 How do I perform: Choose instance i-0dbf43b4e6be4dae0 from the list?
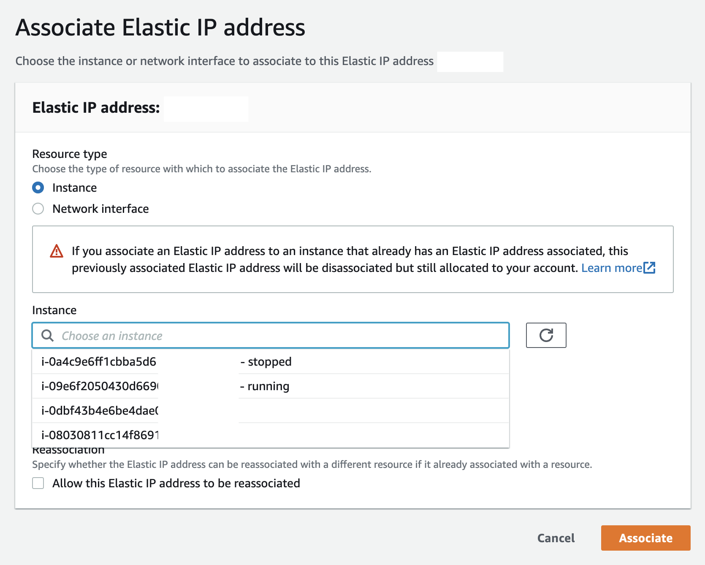coord(169,410)
